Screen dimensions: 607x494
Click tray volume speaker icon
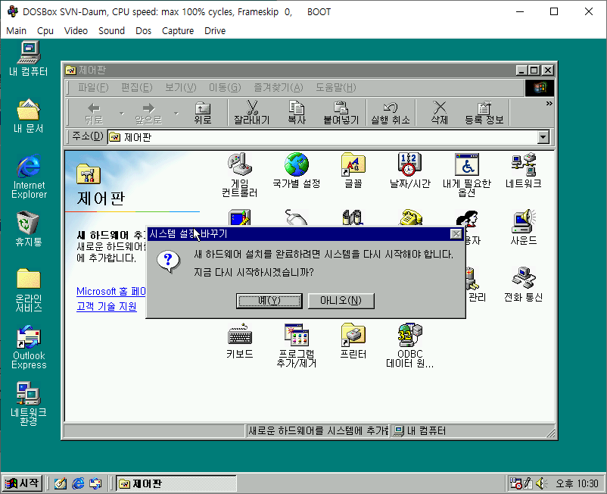(541, 483)
